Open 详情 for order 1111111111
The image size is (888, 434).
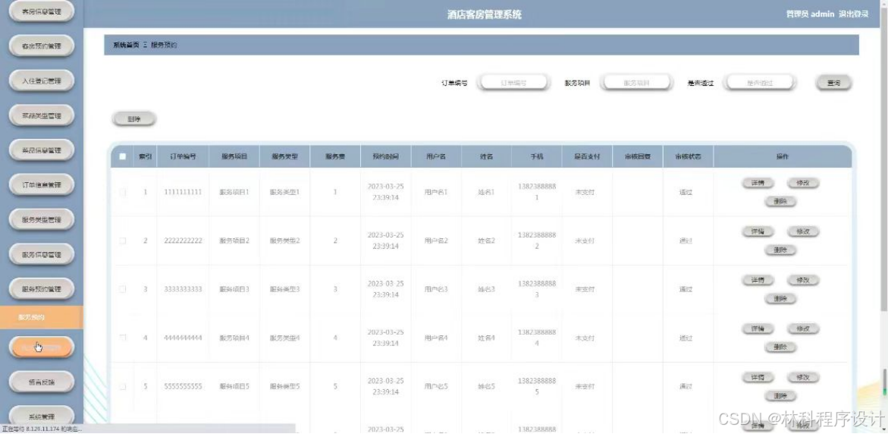[758, 183]
